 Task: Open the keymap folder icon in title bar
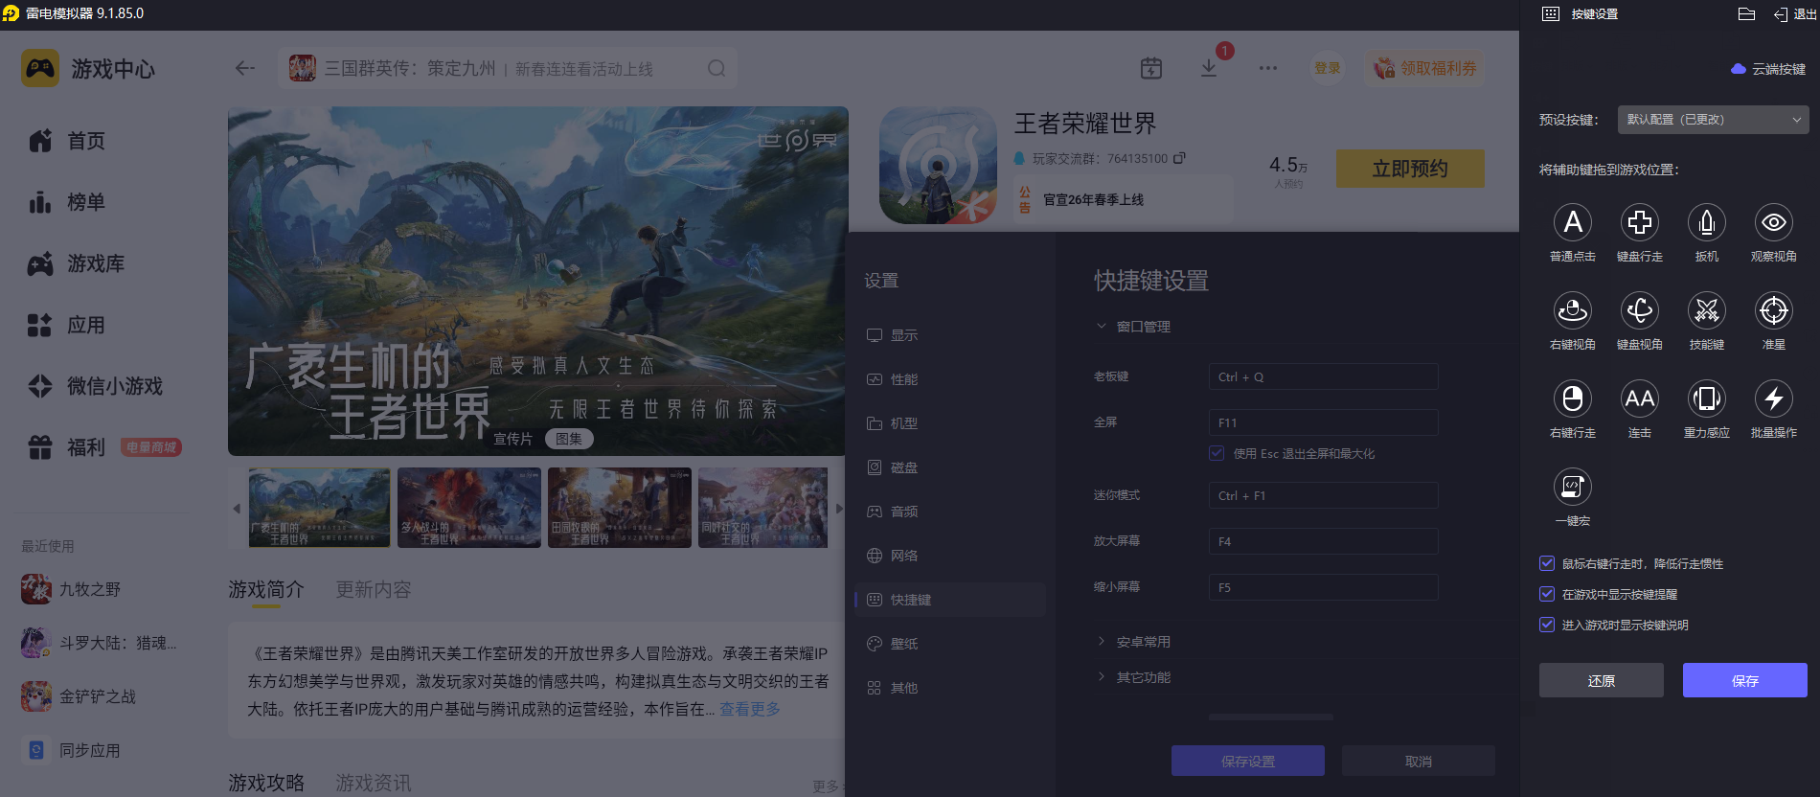click(1746, 13)
